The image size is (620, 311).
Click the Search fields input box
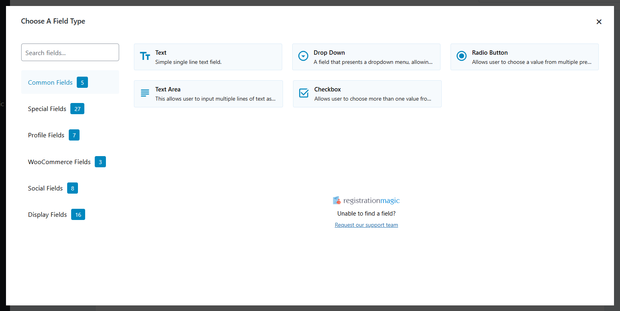click(x=70, y=52)
